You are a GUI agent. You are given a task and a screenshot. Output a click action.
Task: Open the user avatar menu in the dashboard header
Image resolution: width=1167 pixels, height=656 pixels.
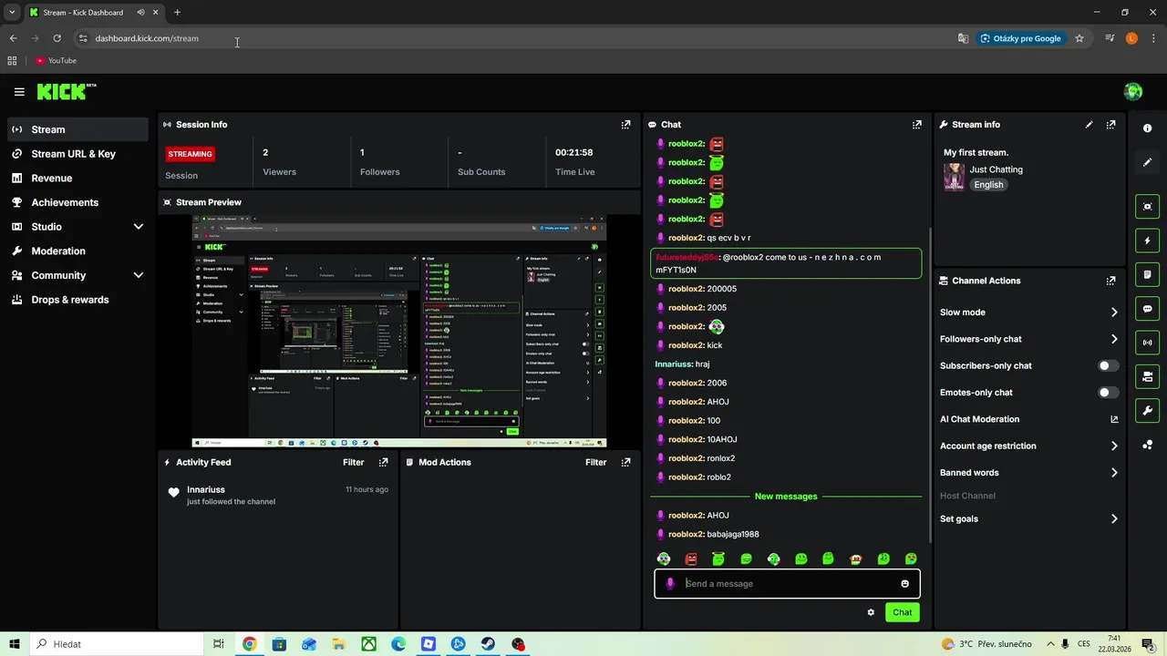pyautogui.click(x=1133, y=91)
